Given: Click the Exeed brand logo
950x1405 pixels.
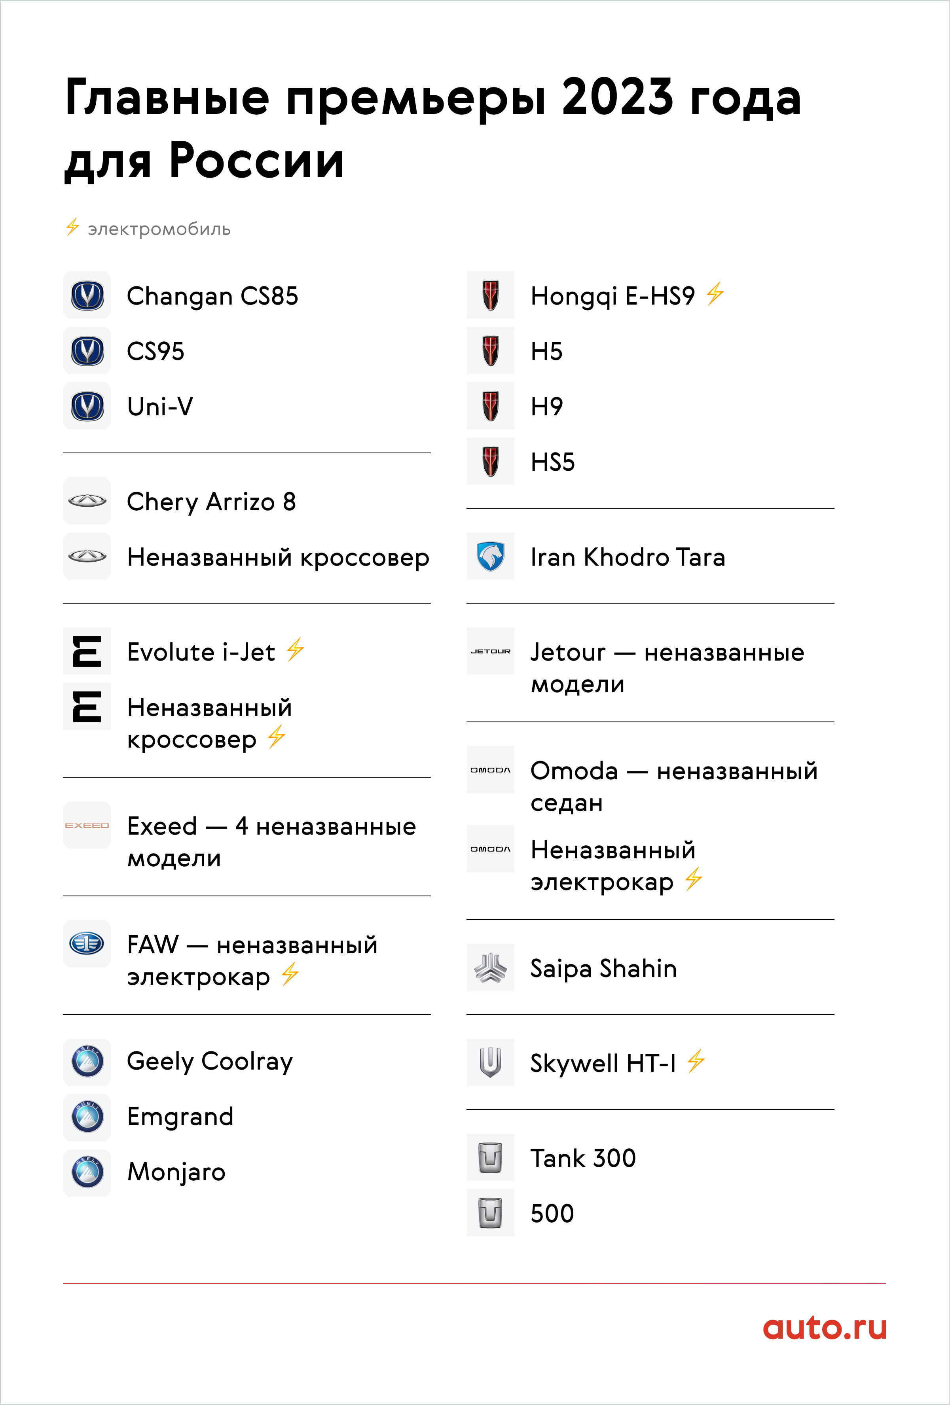Looking at the screenshot, I should [x=87, y=825].
